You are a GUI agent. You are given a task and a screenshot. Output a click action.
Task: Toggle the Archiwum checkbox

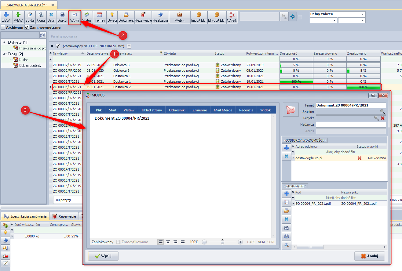click(x=3, y=27)
